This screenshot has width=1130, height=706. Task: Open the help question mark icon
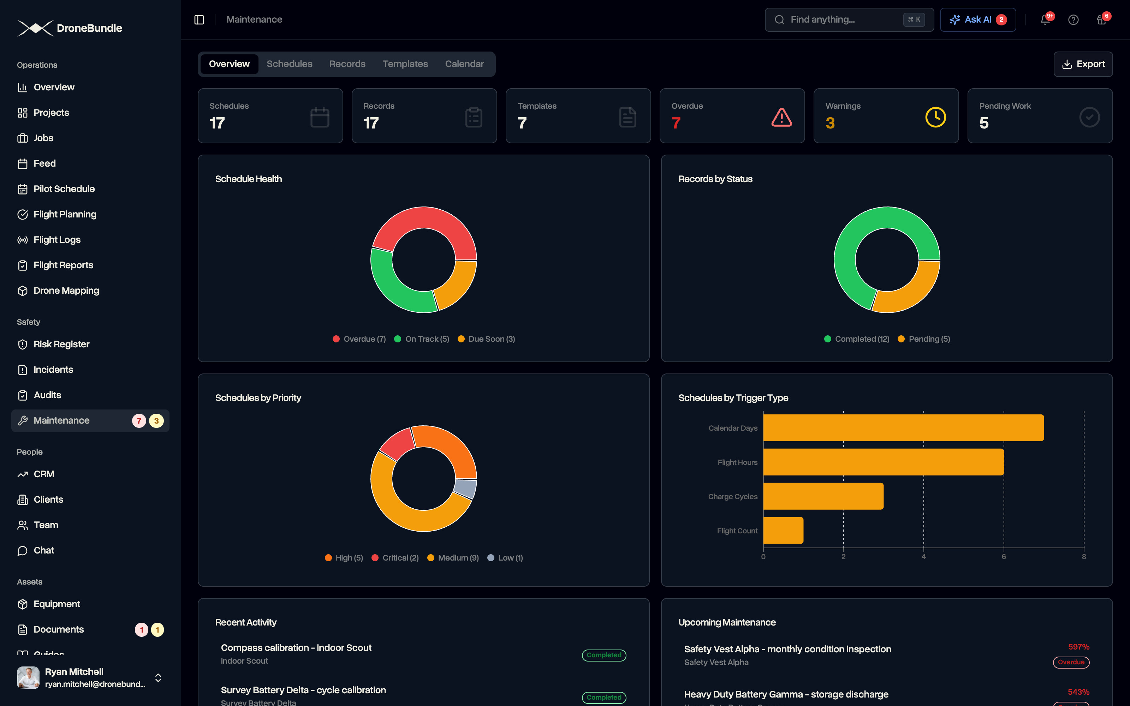pos(1073,20)
